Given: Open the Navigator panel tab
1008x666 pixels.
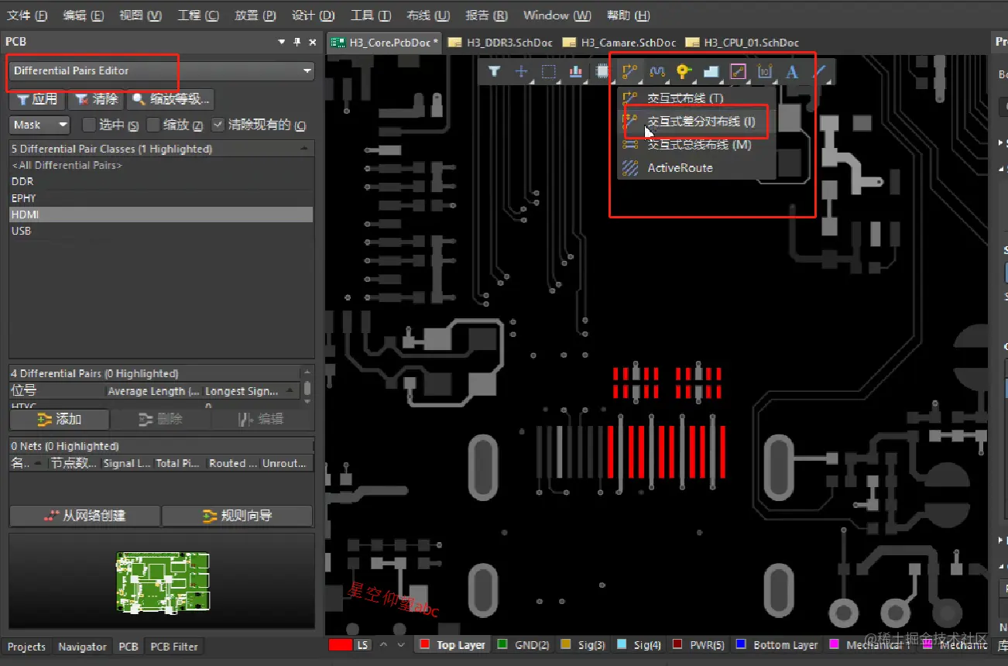Looking at the screenshot, I should pyautogui.click(x=83, y=647).
